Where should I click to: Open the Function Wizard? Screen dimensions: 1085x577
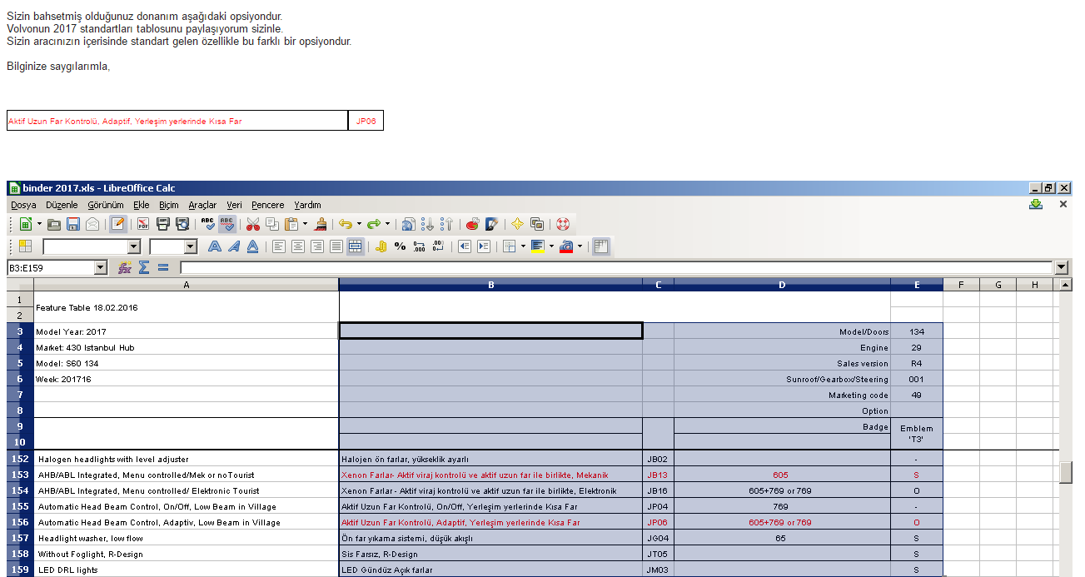125,268
